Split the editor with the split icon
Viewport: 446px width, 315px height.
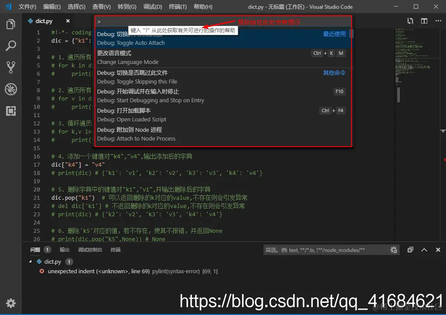point(424,21)
